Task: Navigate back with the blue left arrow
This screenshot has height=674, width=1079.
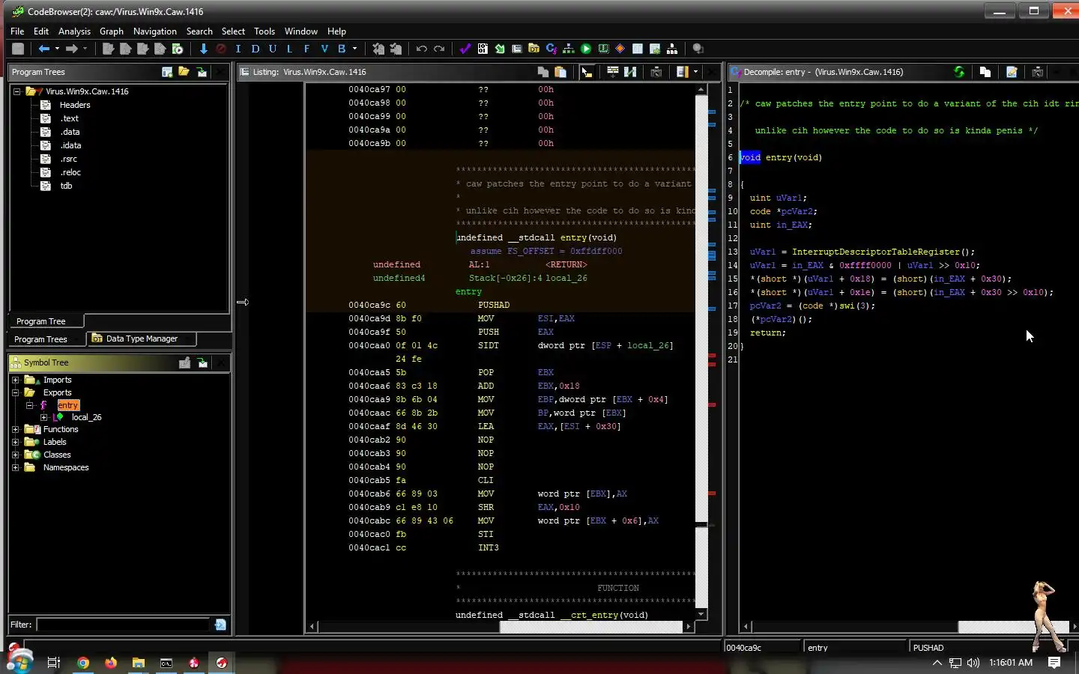Action: pos(44,49)
